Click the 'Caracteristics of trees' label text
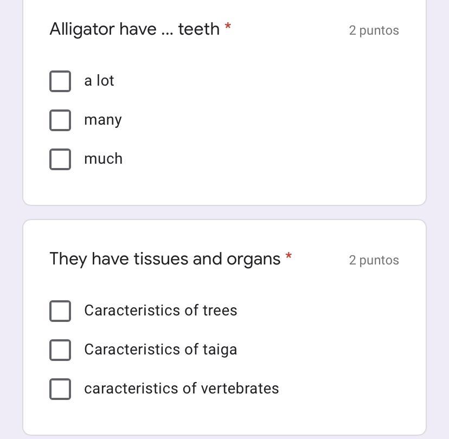The image size is (449, 439). (x=161, y=311)
